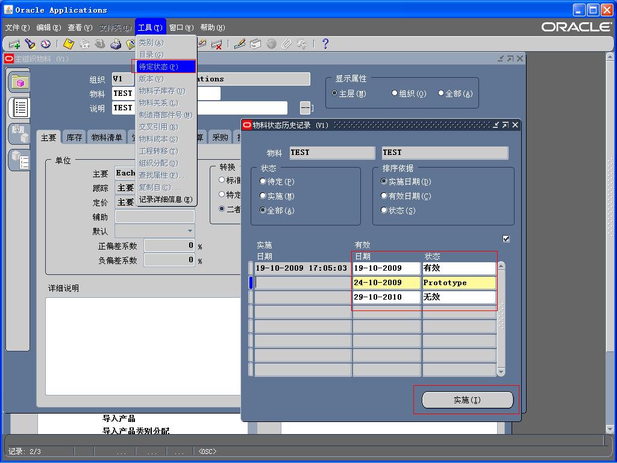Viewport: 617px width, 463px height.
Task: Click the Save diskette icon
Action: [69, 44]
